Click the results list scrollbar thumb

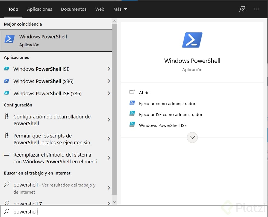[114, 109]
